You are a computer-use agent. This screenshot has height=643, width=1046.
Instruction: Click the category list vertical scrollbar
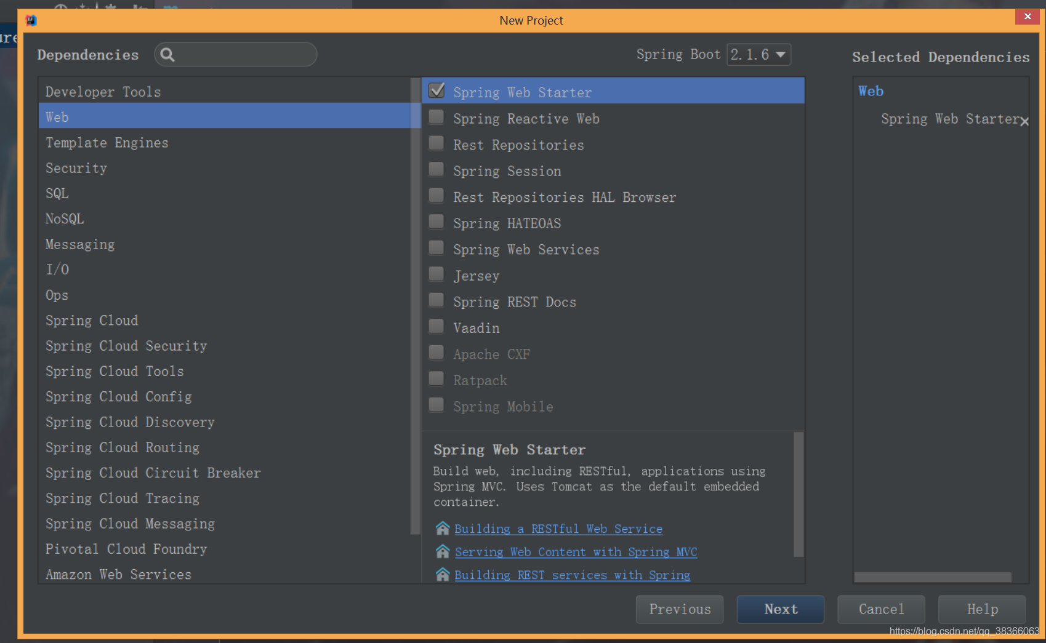point(415,306)
